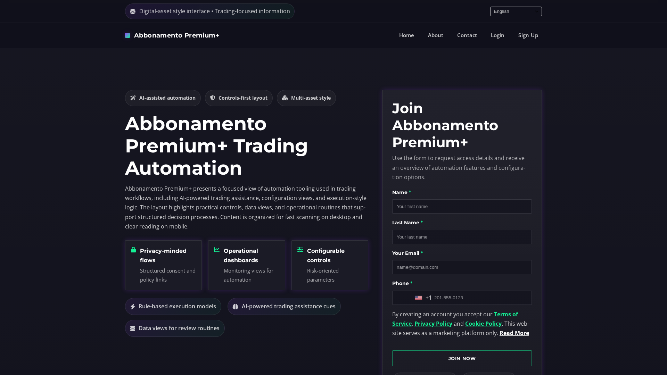
Task: Click the Data views for review routines chip
Action: click(x=175, y=328)
